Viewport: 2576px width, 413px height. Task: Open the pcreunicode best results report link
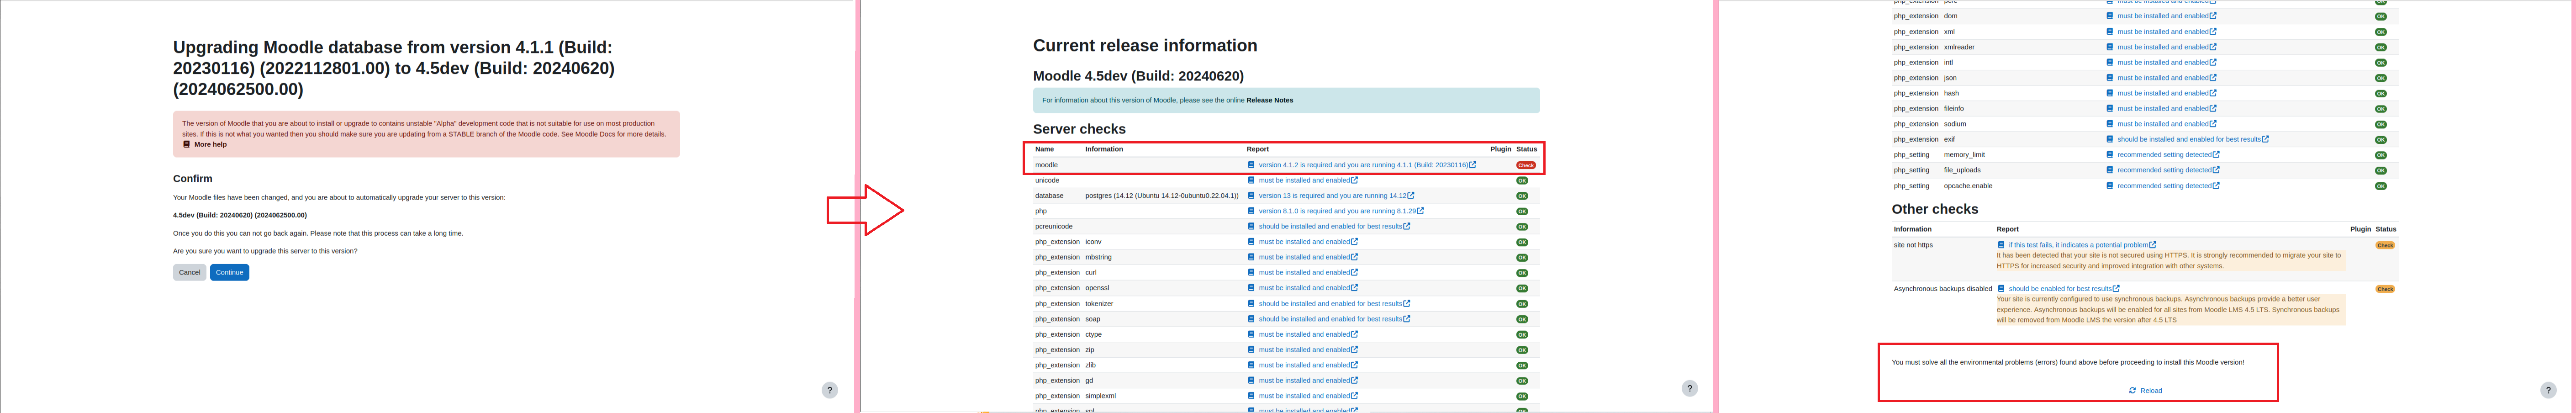point(1330,226)
